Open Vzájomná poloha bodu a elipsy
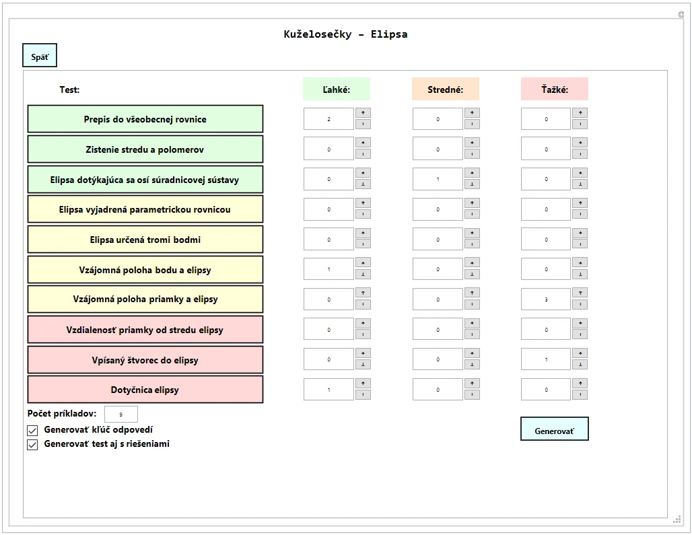 click(145, 269)
